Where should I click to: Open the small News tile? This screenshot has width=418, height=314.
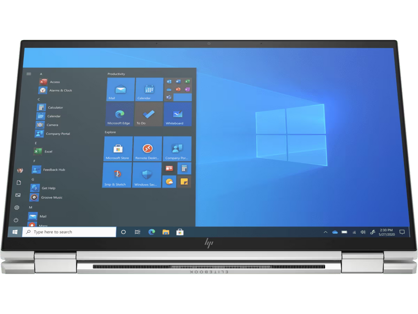coord(169,169)
